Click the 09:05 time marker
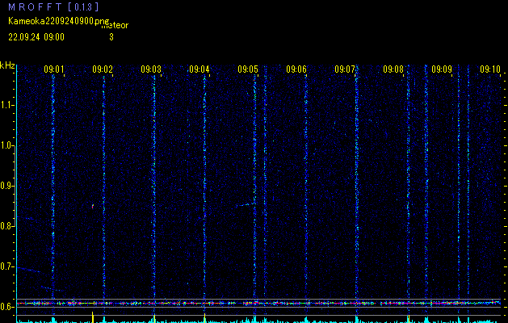508x323 pixels. pyautogui.click(x=248, y=69)
